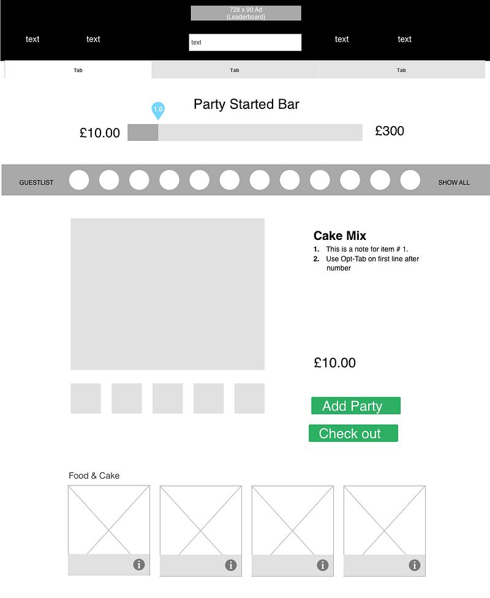Select the first guest avatar circle
The width and height of the screenshot is (490, 598).
(79, 180)
